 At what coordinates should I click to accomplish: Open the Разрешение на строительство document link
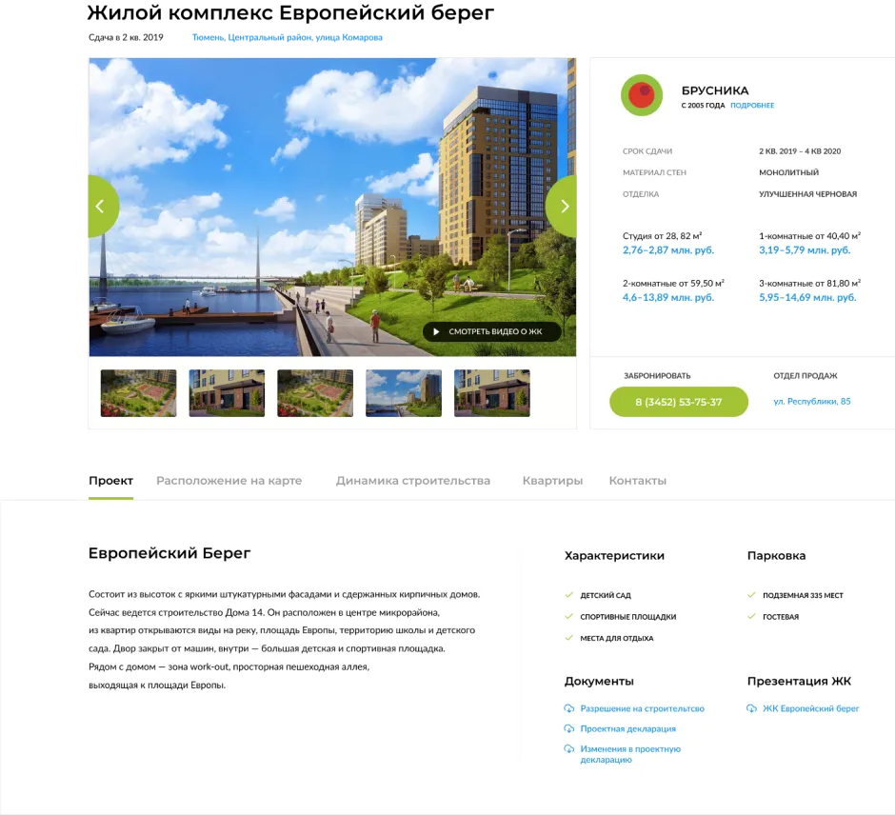click(x=642, y=708)
